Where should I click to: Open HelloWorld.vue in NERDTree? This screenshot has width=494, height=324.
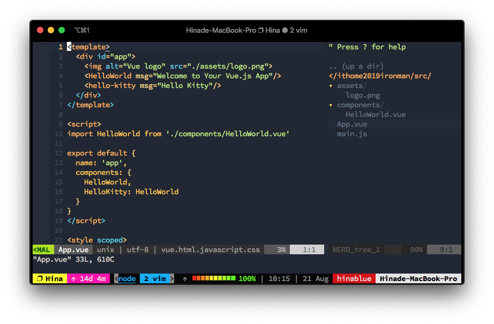376,114
